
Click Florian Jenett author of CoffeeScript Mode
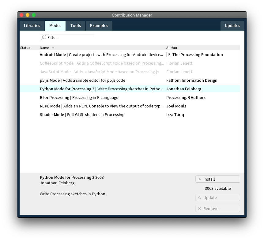pos(179,63)
